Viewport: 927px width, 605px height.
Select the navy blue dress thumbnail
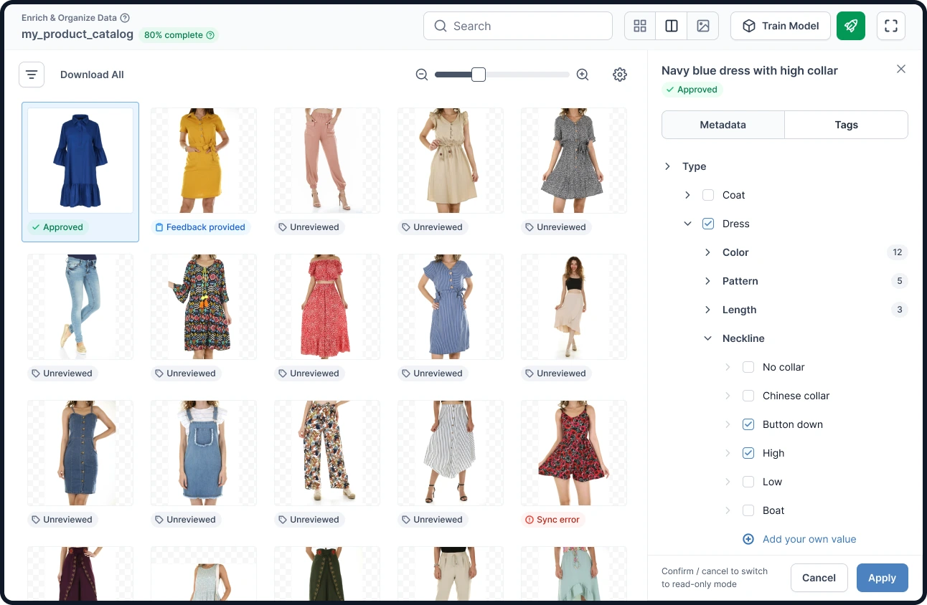point(80,161)
